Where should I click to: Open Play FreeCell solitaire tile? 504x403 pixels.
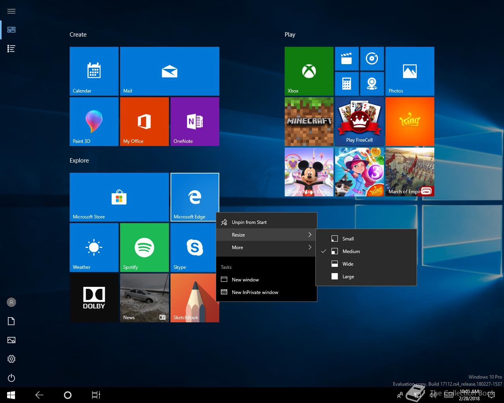[359, 122]
